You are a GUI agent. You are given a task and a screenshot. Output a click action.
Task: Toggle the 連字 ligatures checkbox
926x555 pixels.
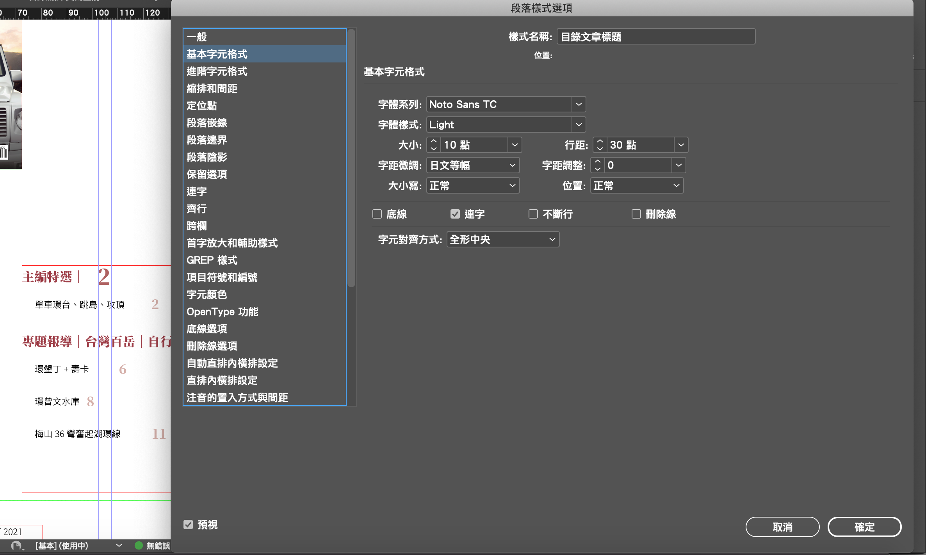click(x=455, y=214)
